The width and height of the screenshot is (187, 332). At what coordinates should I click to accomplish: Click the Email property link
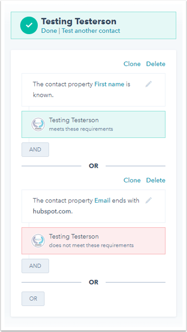[x=102, y=201]
